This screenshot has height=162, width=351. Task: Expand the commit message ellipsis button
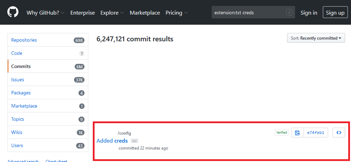(x=135, y=141)
